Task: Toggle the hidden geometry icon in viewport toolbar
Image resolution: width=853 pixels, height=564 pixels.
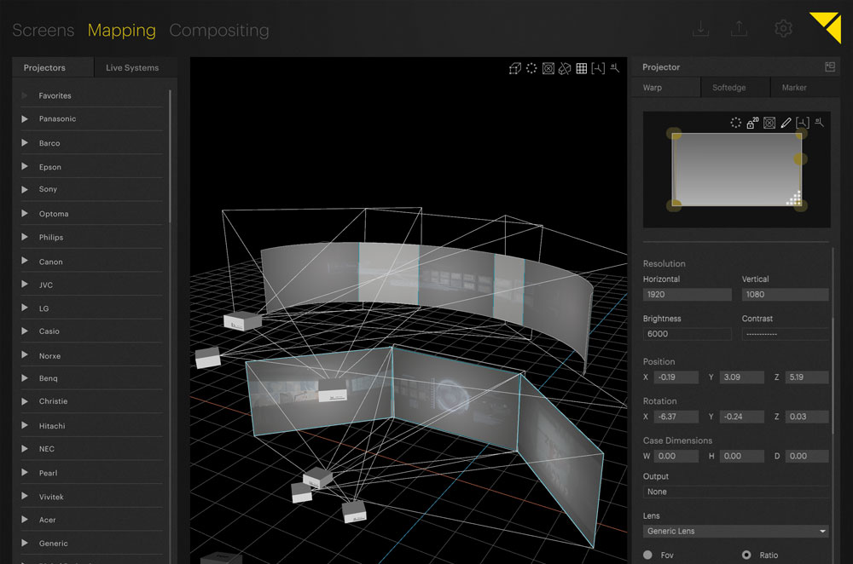Action: [564, 68]
